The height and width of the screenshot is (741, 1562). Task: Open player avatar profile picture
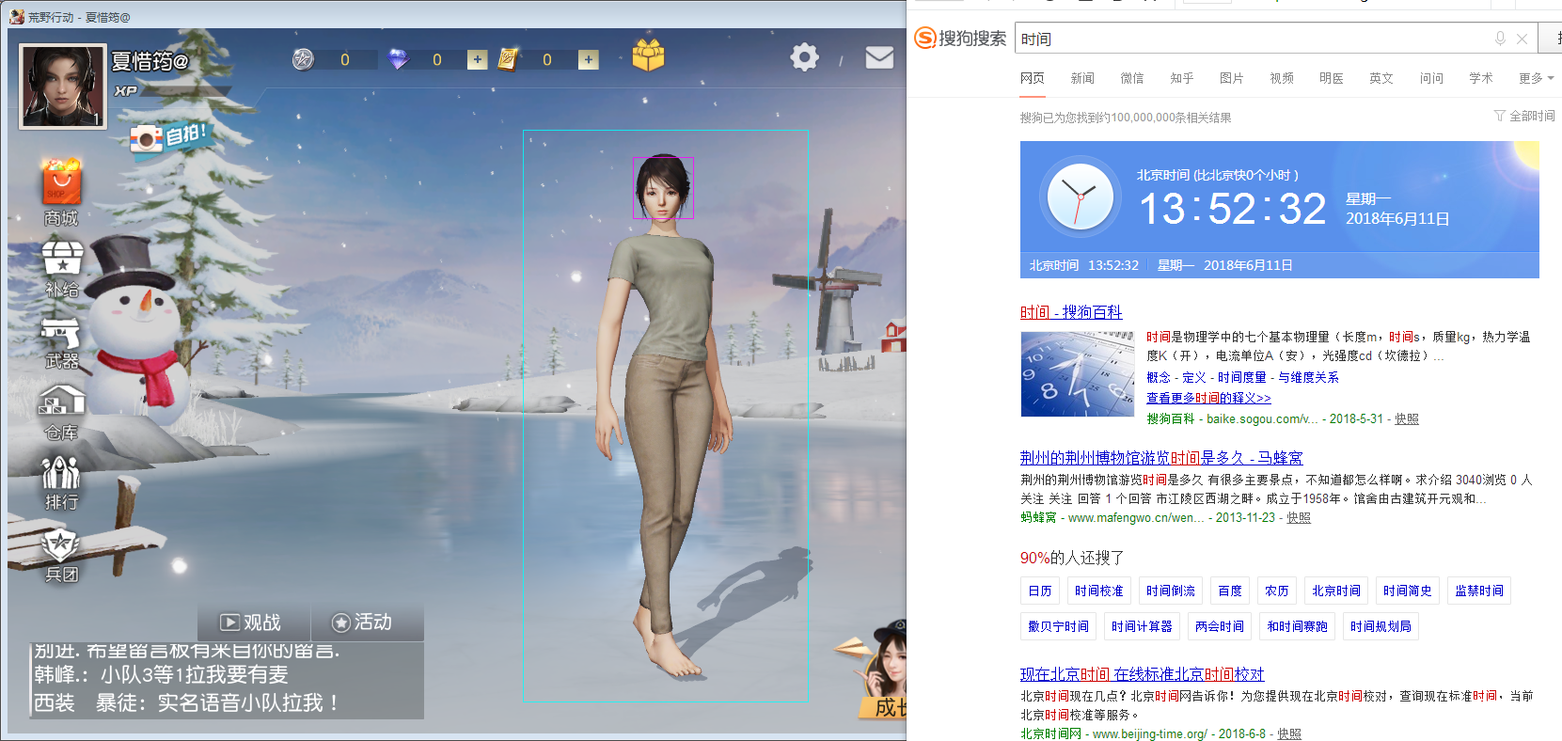(x=63, y=87)
